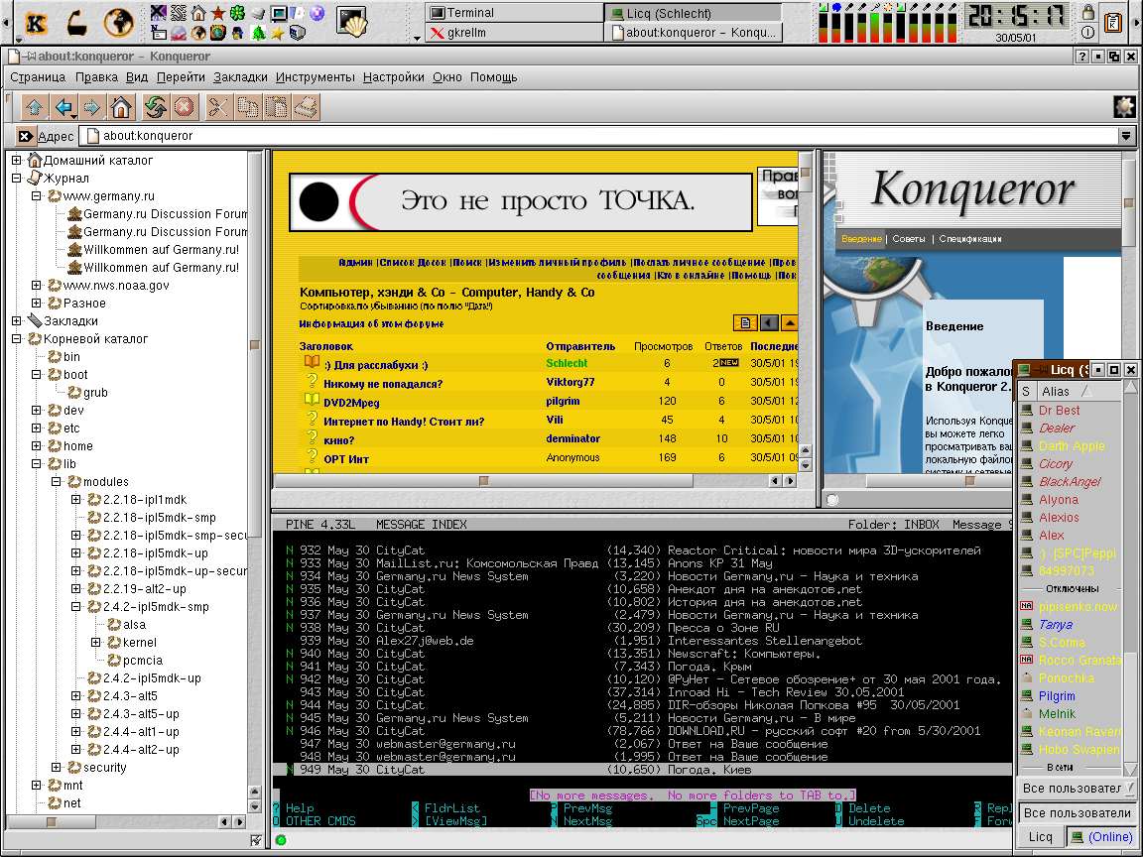Click the Konqueror gear logo beside the toolbar
Screen dimensions: 1143x857
click(x=1125, y=107)
